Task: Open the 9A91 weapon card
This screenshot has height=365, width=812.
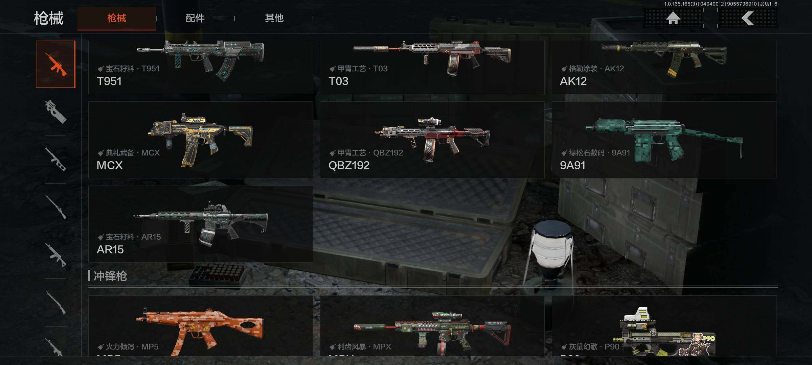Action: point(664,140)
